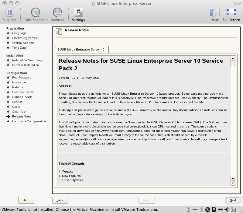The width and height of the screenshot is (243, 213).
Task: Click the Online Update step
Action: coord(22,97)
